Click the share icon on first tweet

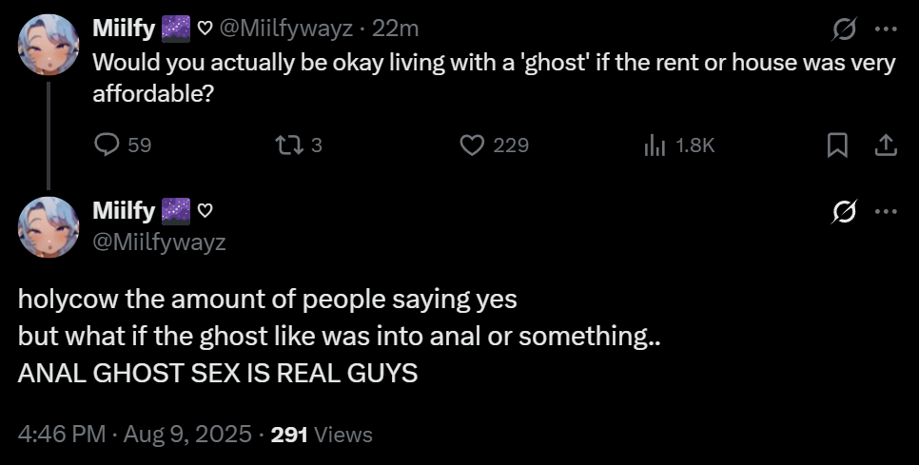click(x=885, y=145)
